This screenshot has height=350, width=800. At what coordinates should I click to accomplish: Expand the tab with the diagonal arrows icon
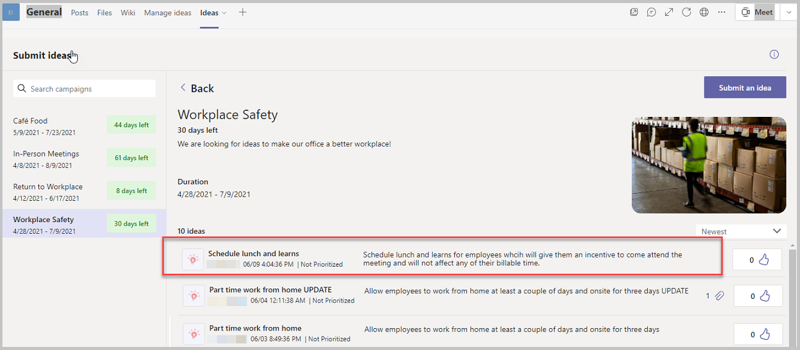(x=669, y=12)
